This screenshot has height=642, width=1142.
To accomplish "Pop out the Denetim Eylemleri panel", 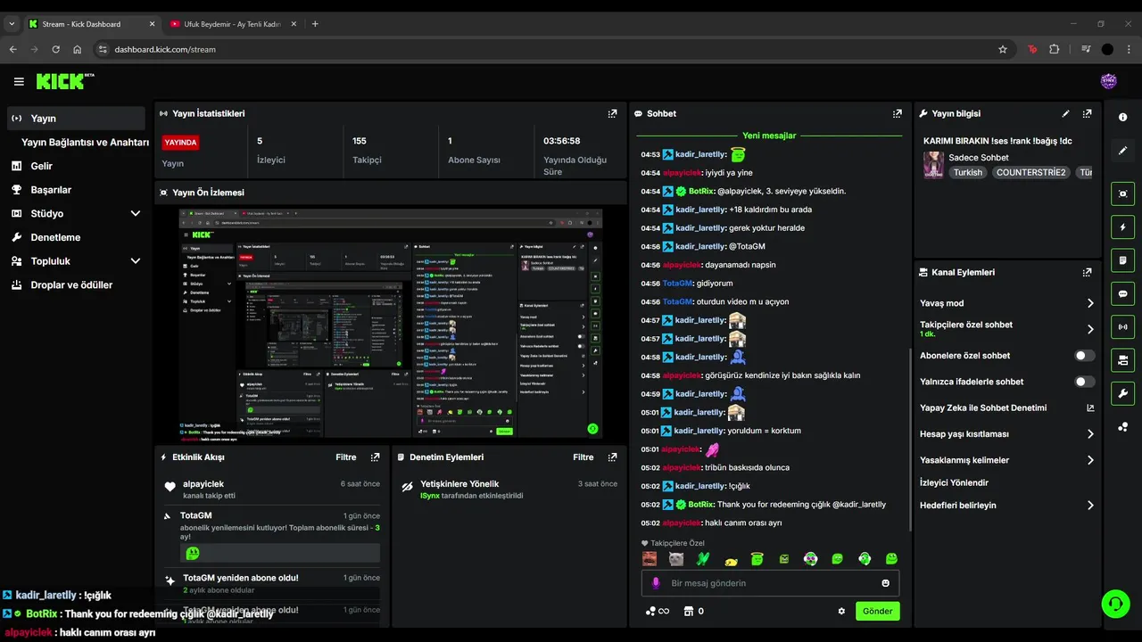I will pyautogui.click(x=612, y=457).
